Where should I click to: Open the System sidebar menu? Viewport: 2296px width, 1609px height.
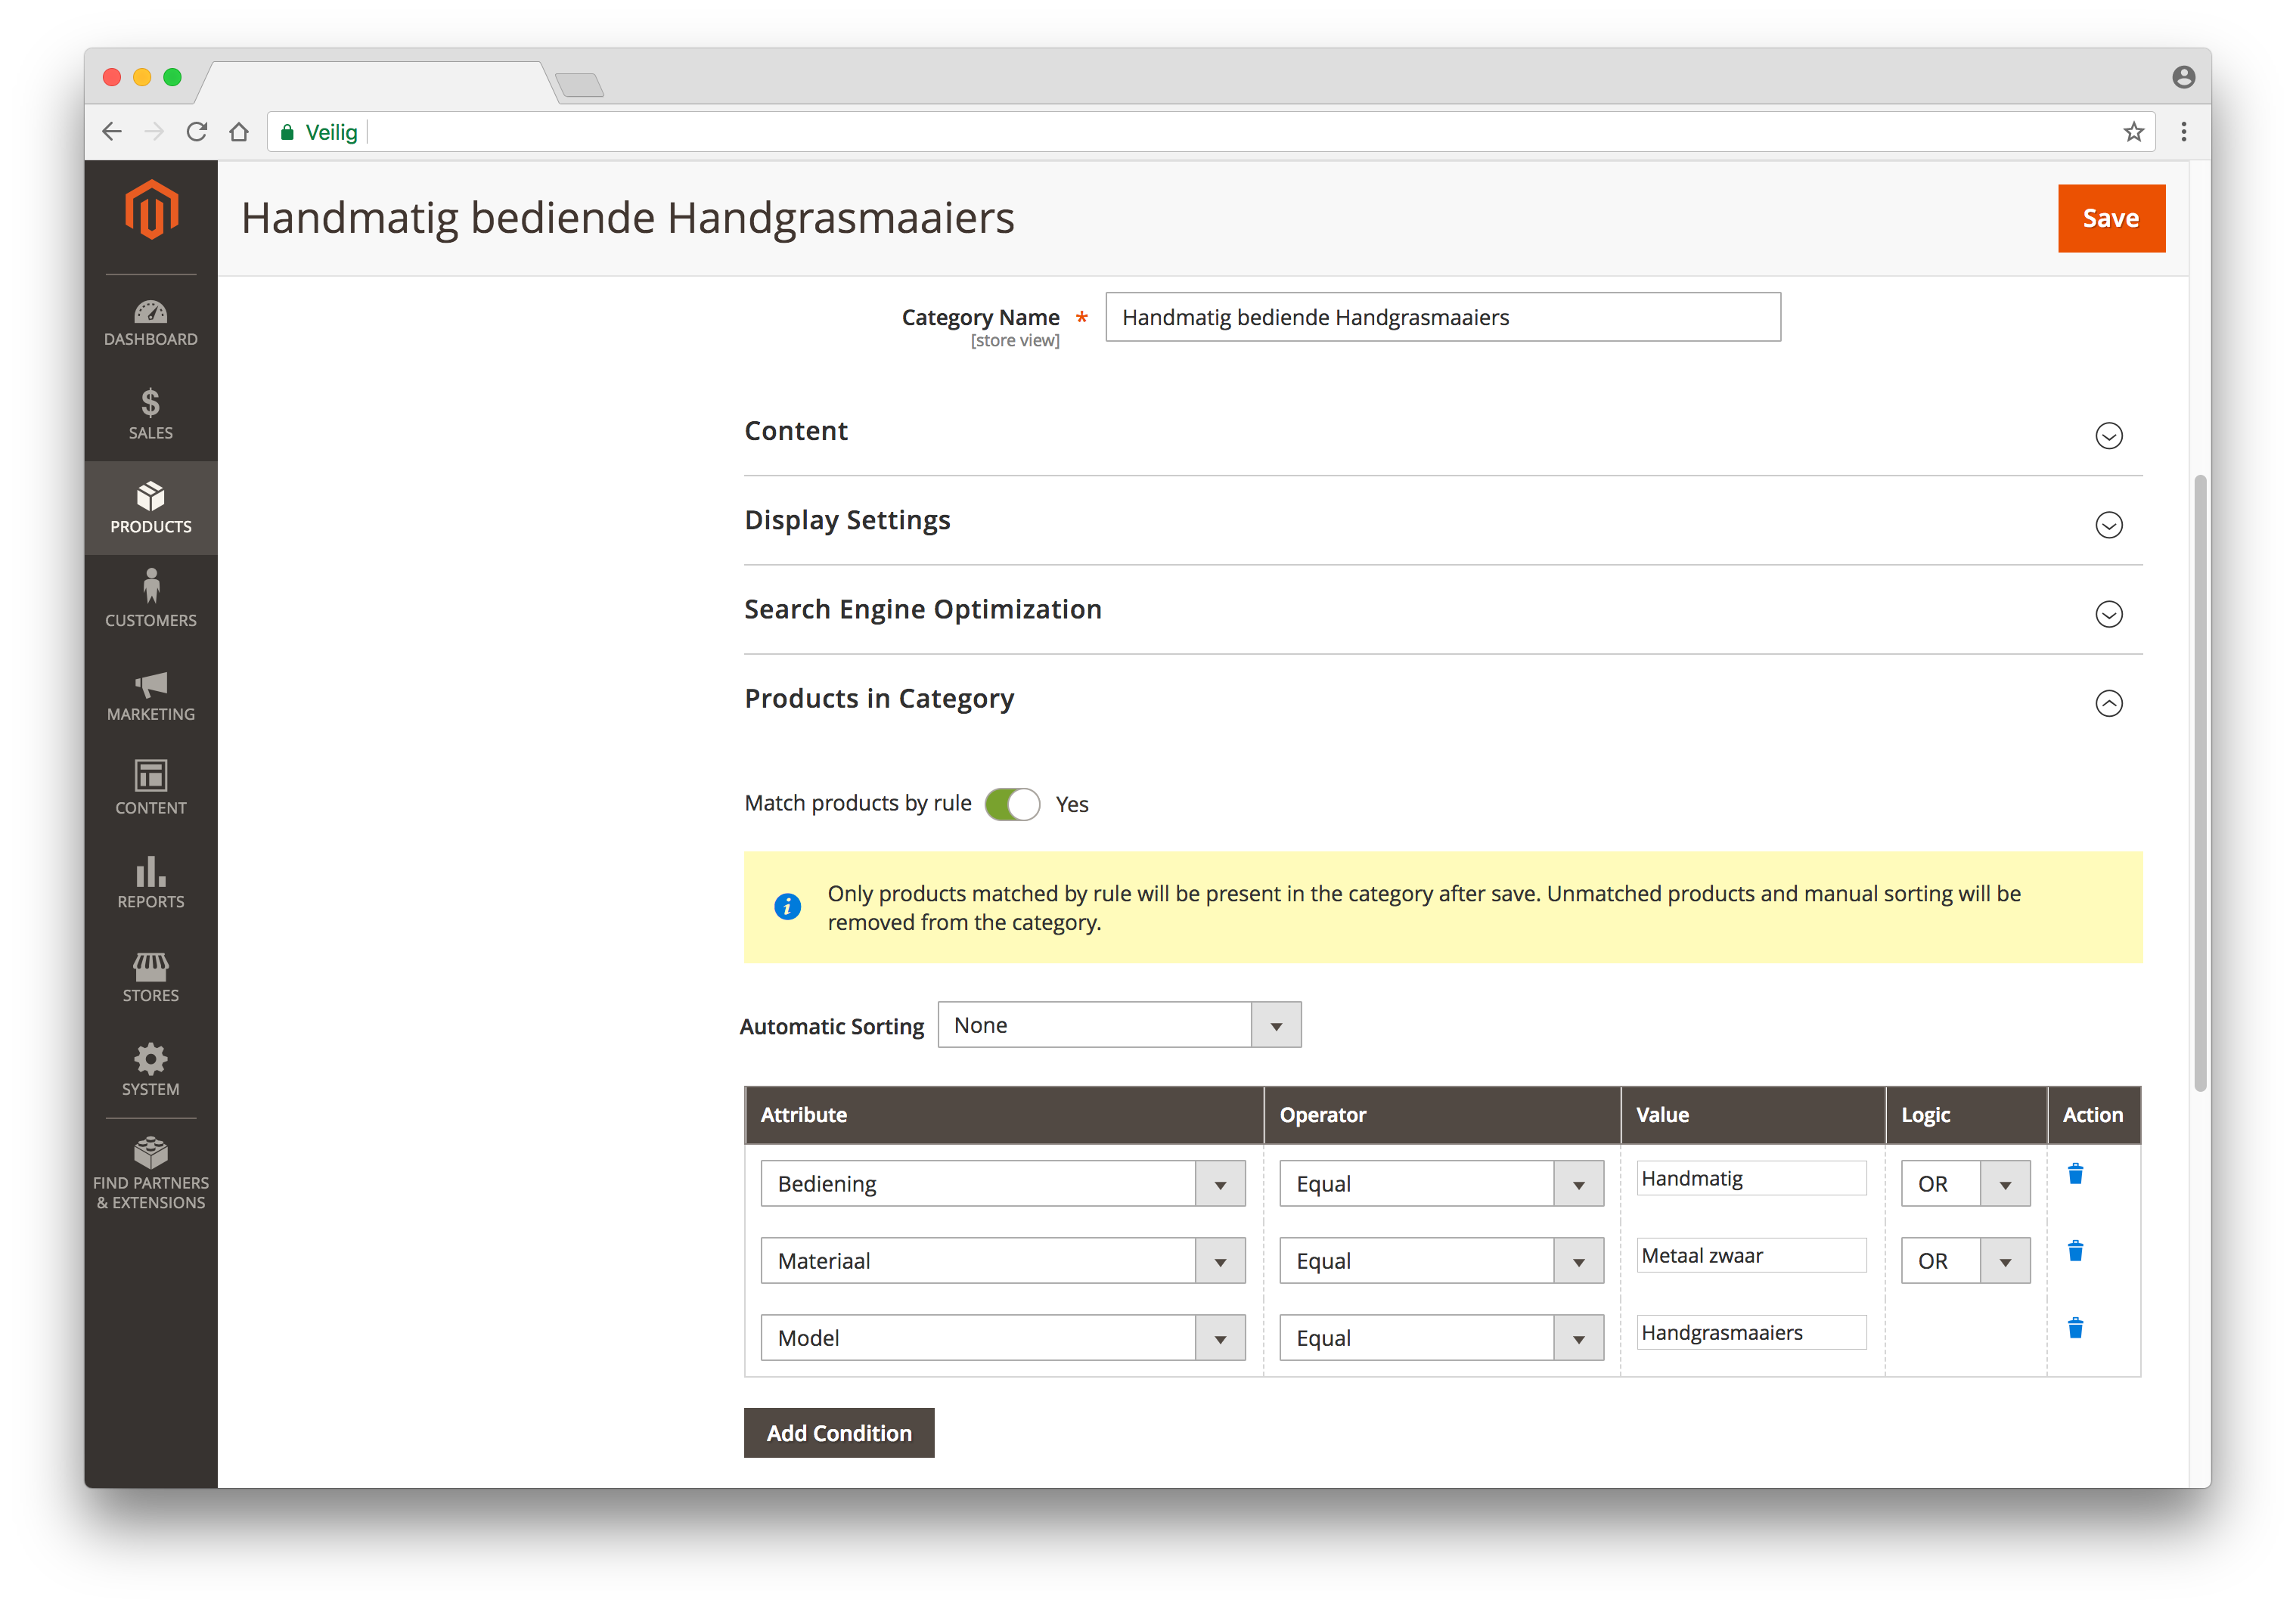click(x=151, y=1069)
